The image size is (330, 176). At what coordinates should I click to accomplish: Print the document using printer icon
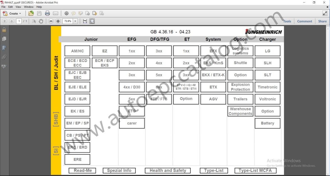[x=47, y=13]
